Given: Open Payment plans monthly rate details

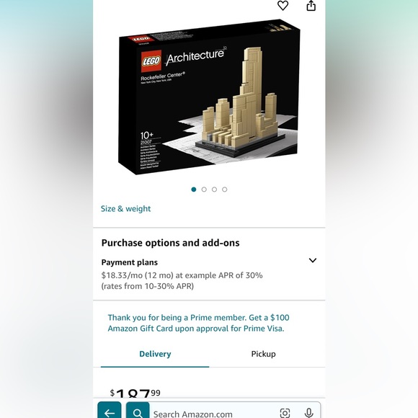Looking at the screenshot, I should [x=182, y=280].
